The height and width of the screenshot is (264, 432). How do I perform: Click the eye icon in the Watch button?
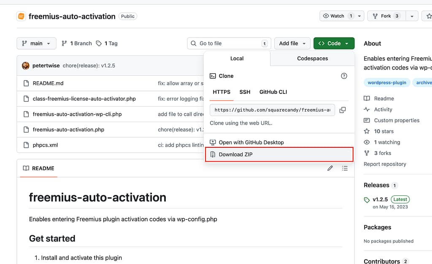(x=326, y=16)
